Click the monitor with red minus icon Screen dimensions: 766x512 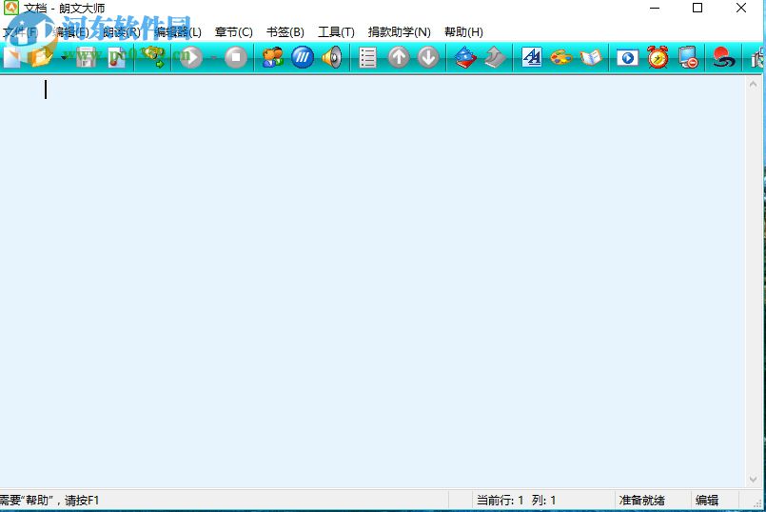688,58
